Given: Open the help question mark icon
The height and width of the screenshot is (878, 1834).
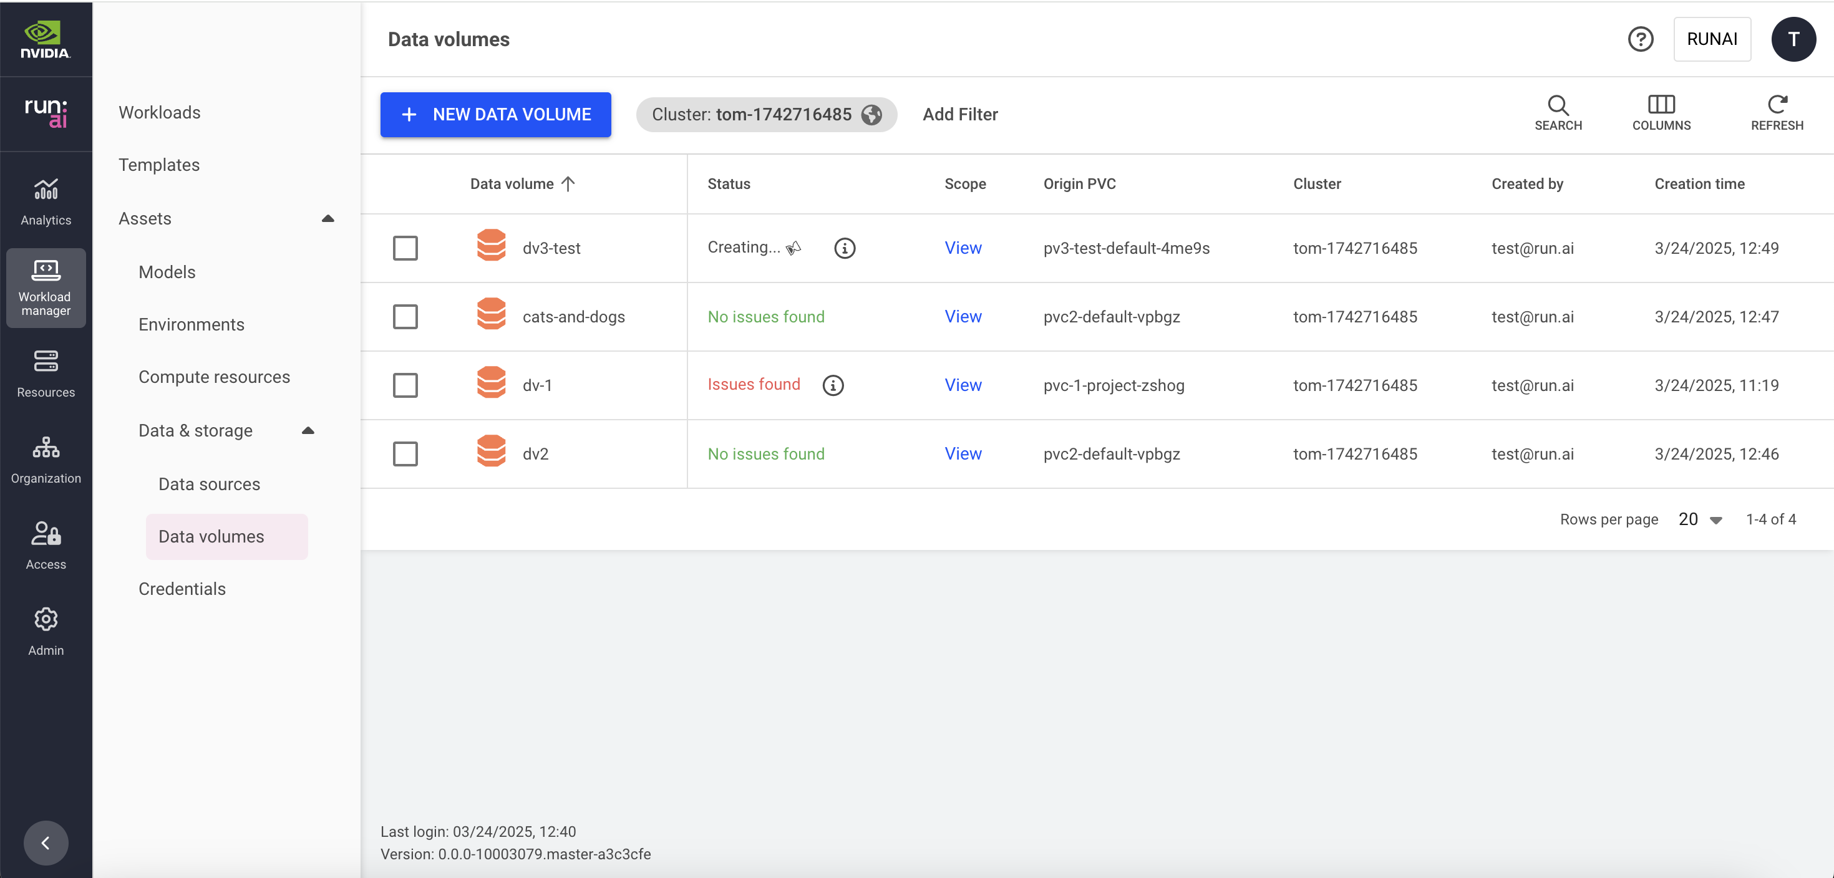Looking at the screenshot, I should point(1639,39).
